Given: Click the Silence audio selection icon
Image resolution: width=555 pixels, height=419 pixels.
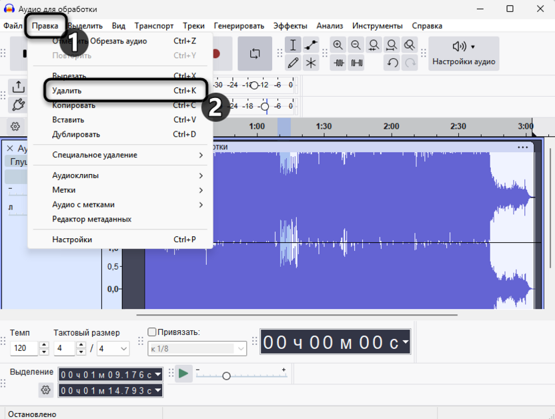Looking at the screenshot, I should pyautogui.click(x=356, y=63).
